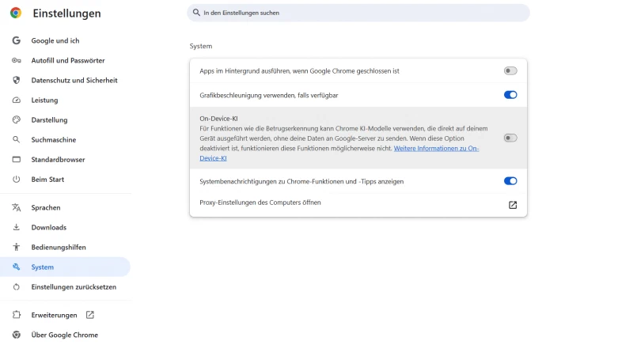Click the reset icon for Einstellungen zurücksetzen
The height and width of the screenshot is (356, 633).
16,286
